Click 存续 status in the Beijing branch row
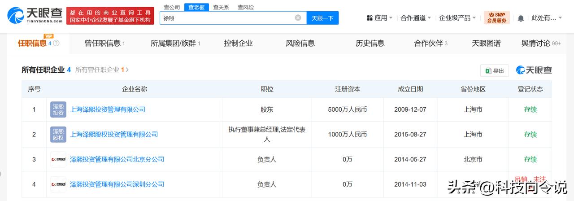The width and height of the screenshot is (574, 201). tap(531, 159)
